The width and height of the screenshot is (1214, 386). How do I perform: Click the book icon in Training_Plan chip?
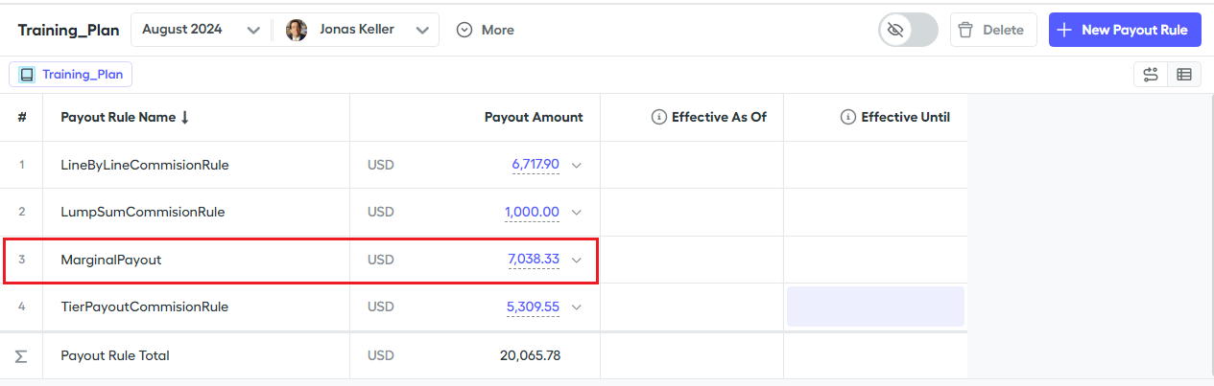[27, 75]
